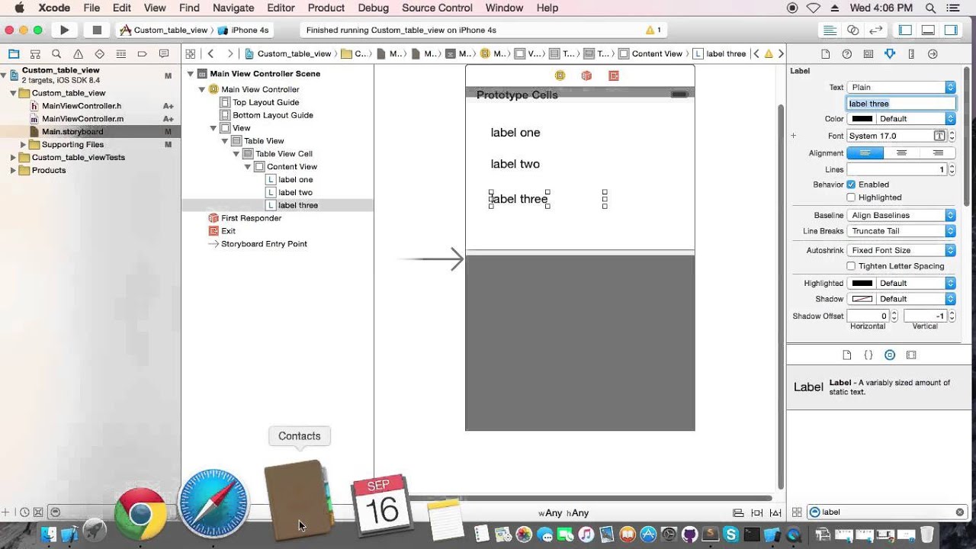The image size is (976, 549).
Task: Show the Assistant editor
Action: 853,30
